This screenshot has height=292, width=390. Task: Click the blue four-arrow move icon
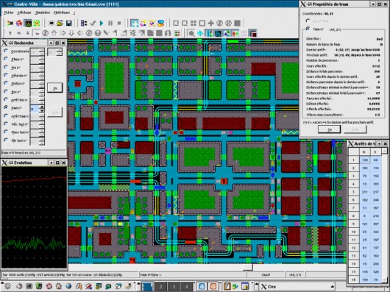pyautogui.click(x=200, y=33)
